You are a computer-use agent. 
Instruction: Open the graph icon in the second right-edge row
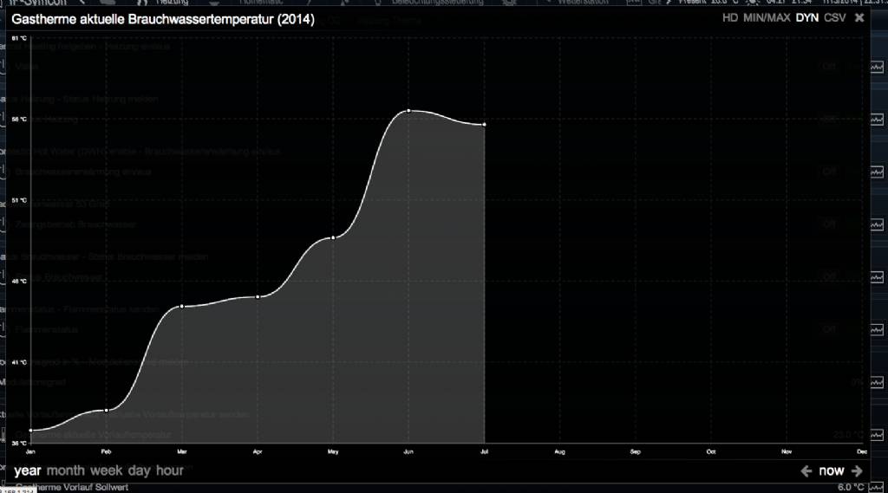tap(878, 120)
